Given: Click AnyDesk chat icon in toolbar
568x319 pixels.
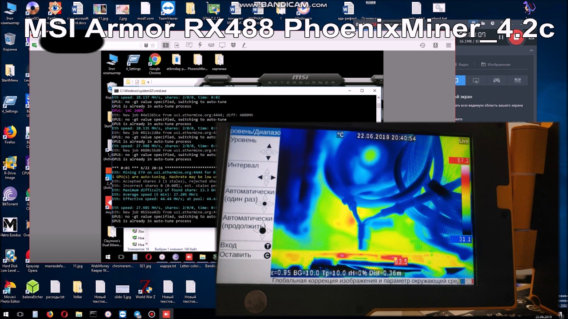Looking at the screenshot, I should pyautogui.click(x=189, y=45).
